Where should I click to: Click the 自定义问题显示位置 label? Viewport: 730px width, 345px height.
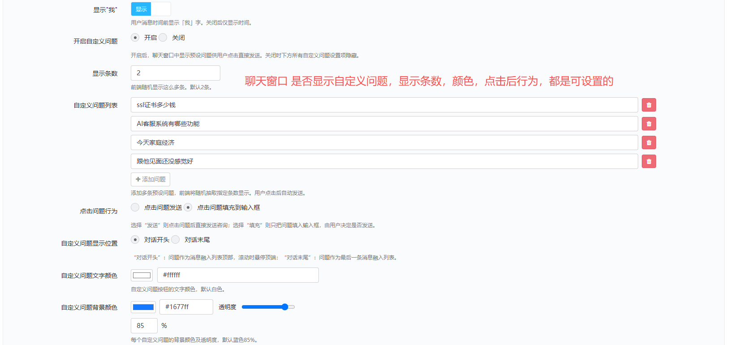click(89, 243)
